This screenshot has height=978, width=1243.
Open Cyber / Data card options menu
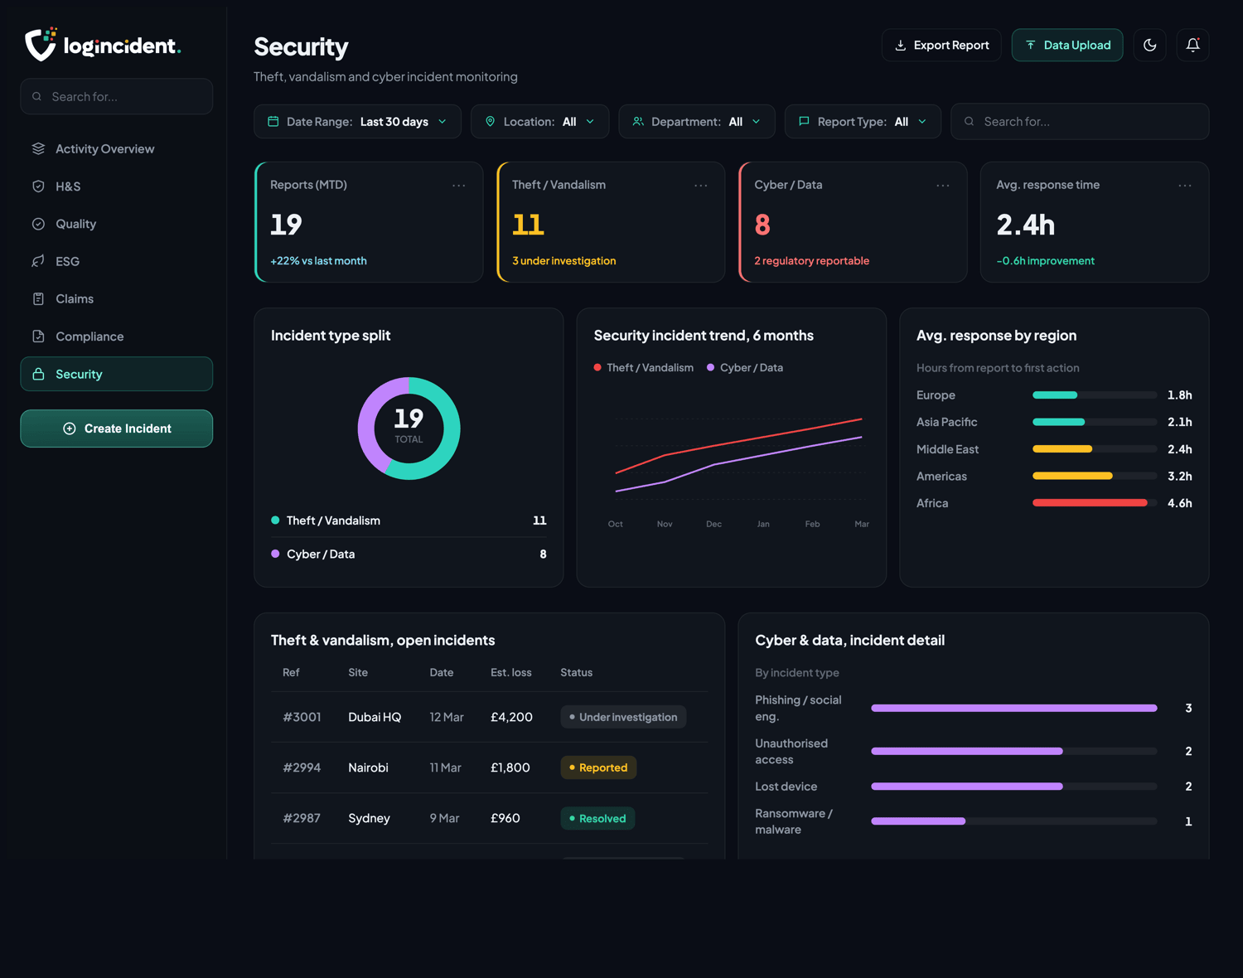coord(943,186)
